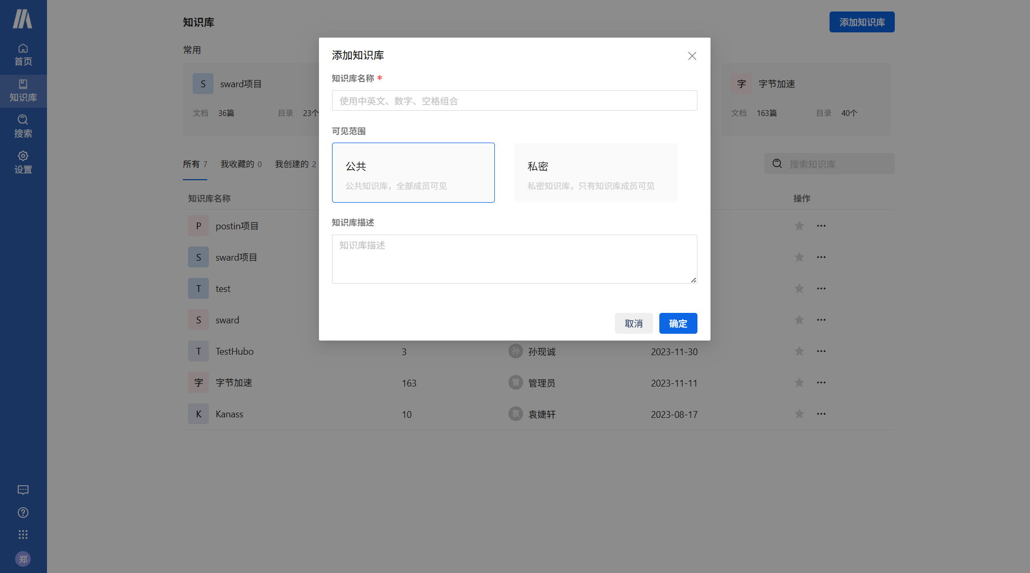Open the app grid switcher icon
The image size is (1030, 573).
(23, 534)
